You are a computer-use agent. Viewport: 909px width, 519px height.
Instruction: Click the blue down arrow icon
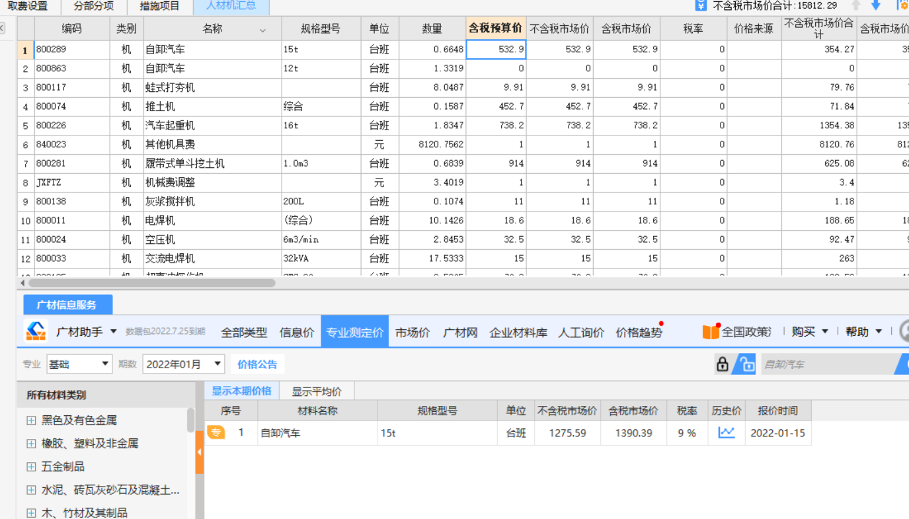click(x=876, y=5)
